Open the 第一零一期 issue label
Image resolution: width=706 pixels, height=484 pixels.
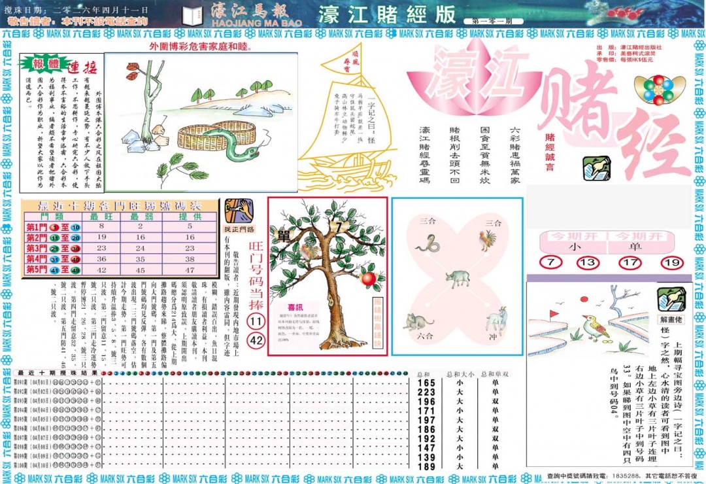point(494,20)
